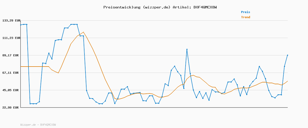Click the orange 'Trend' legend label

pyautogui.click(x=245, y=17)
